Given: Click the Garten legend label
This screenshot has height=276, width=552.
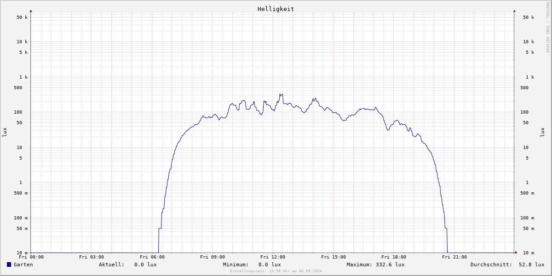Looking at the screenshot, I should pyautogui.click(x=23, y=264).
